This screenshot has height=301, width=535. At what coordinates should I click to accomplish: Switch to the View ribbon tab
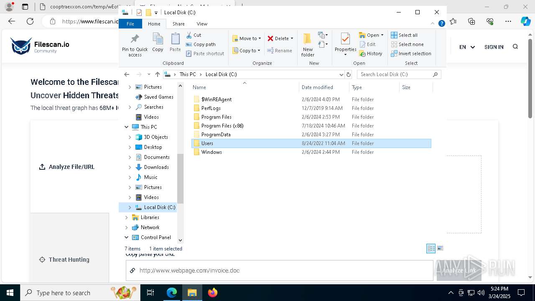click(x=202, y=24)
